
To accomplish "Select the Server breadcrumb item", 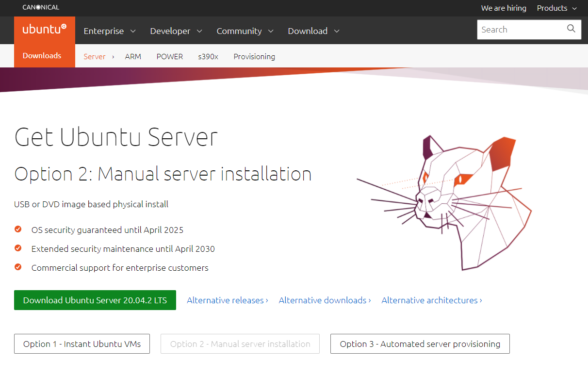I will [95, 57].
